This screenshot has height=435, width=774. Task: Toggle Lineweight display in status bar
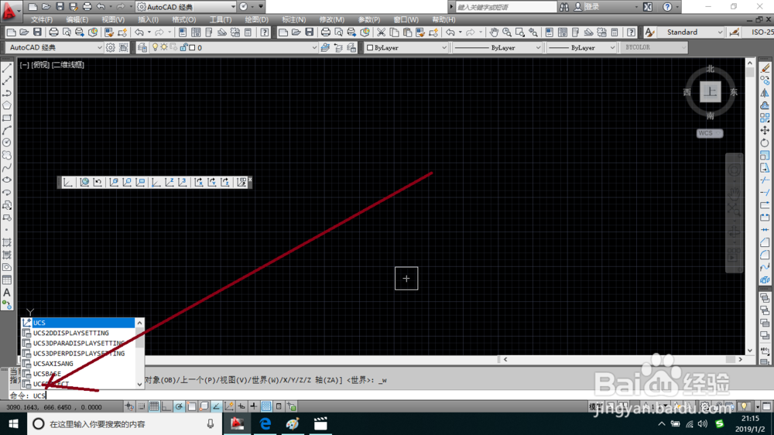click(254, 406)
